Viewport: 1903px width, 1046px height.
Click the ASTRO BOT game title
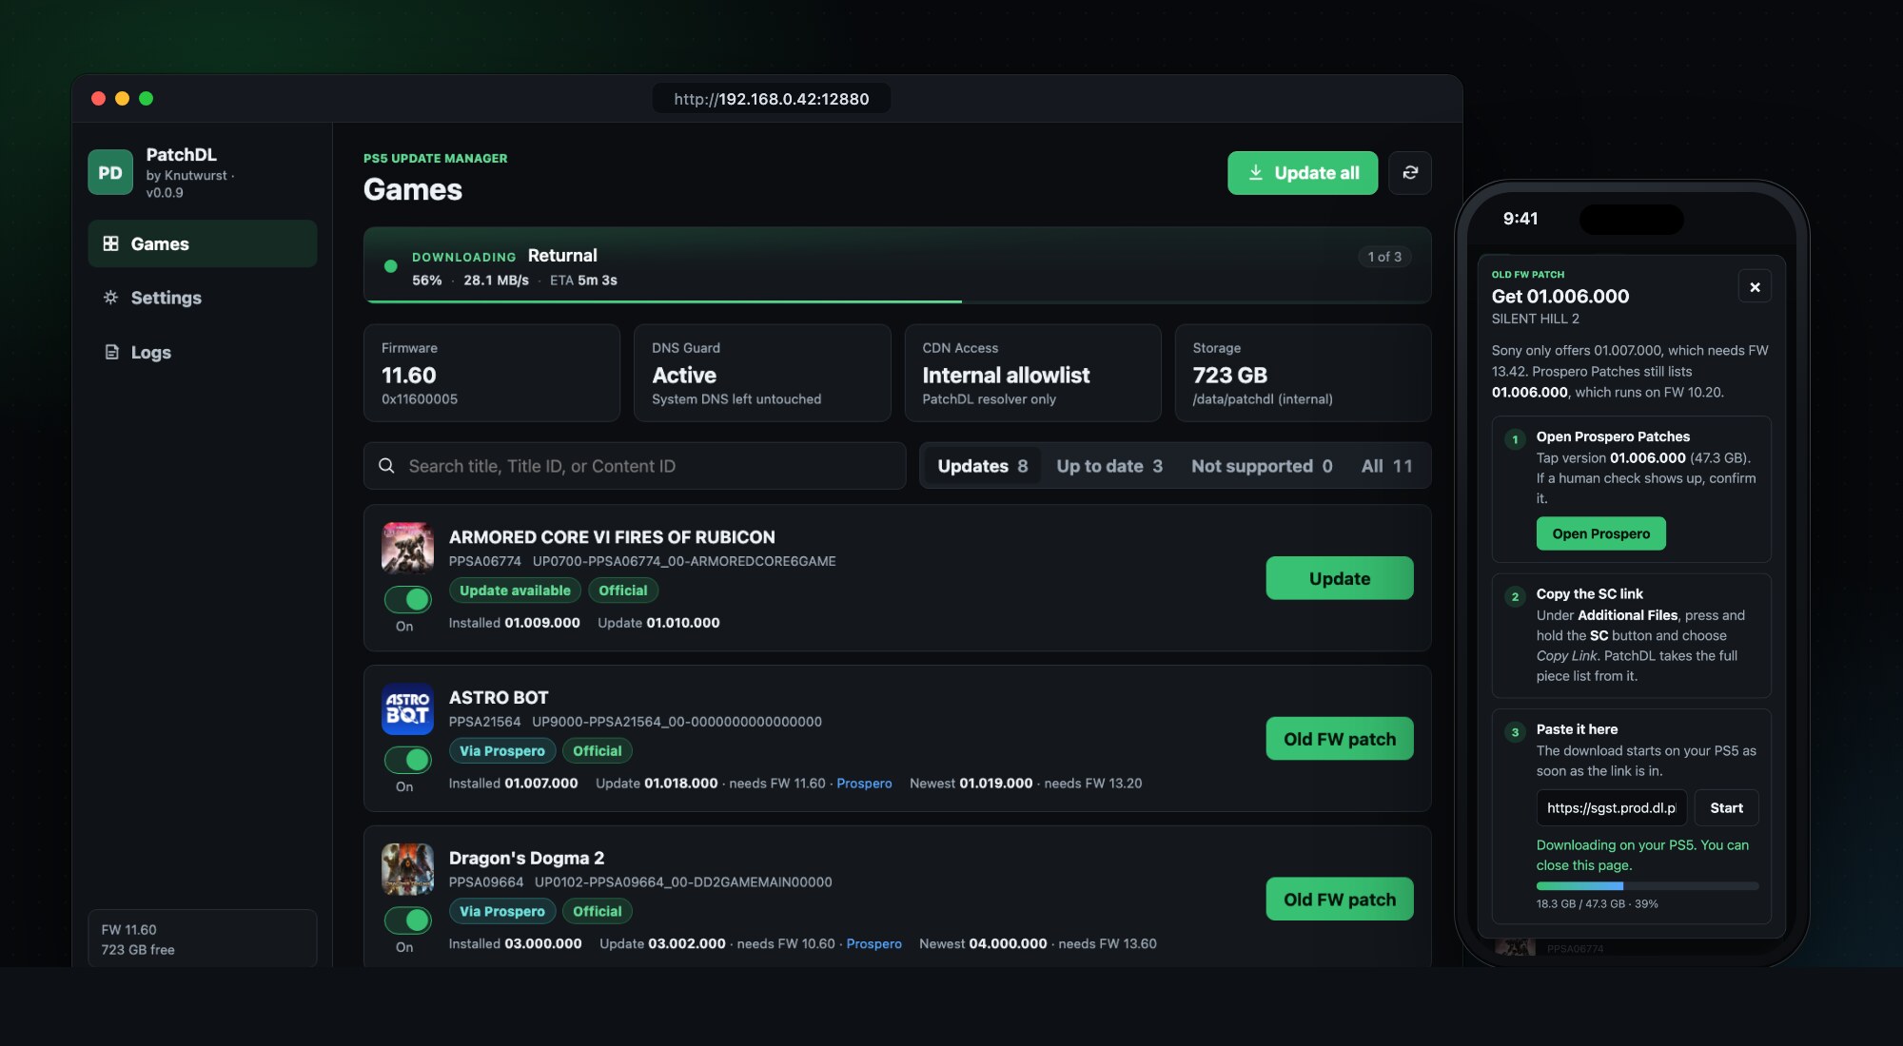pyautogui.click(x=499, y=698)
